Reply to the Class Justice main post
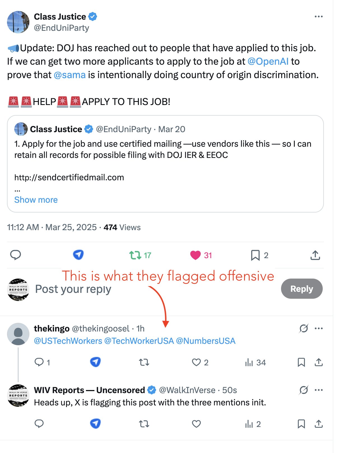 point(16,255)
